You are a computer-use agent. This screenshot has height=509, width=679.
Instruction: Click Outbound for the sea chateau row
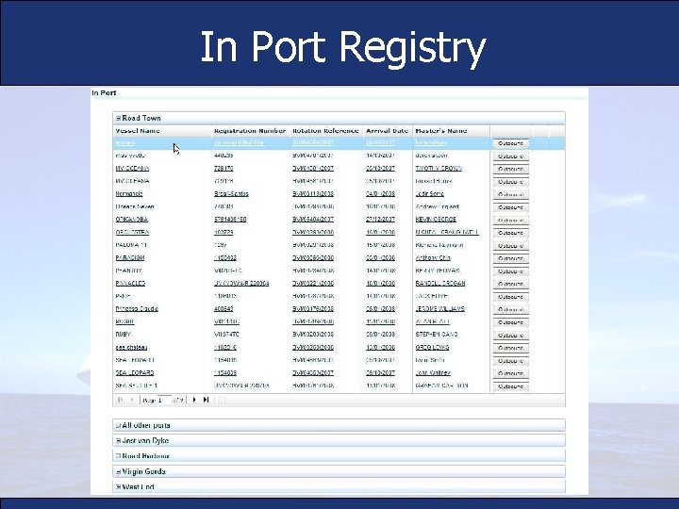tap(511, 348)
